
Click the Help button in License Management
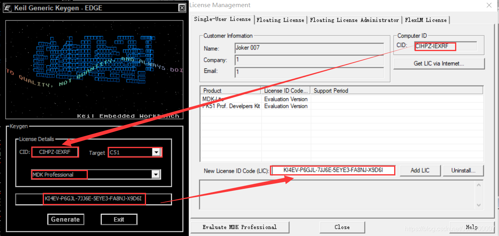[472, 227]
